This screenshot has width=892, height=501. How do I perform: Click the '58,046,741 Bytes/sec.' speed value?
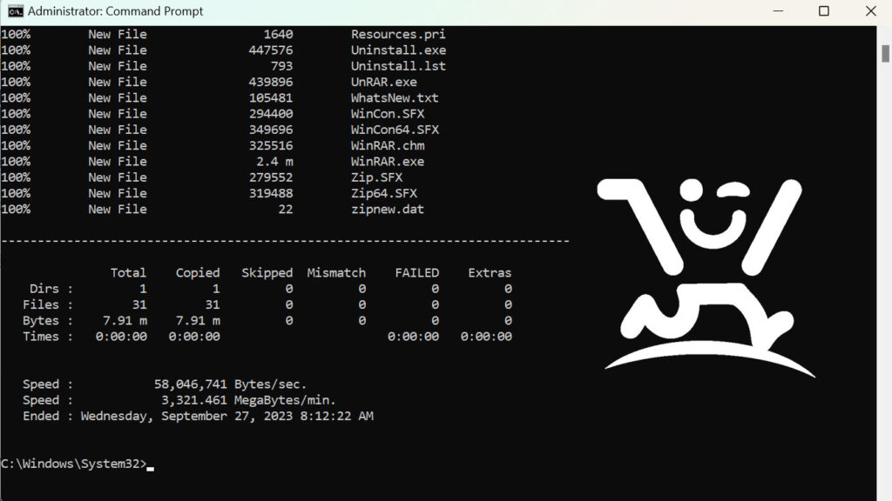tap(230, 384)
